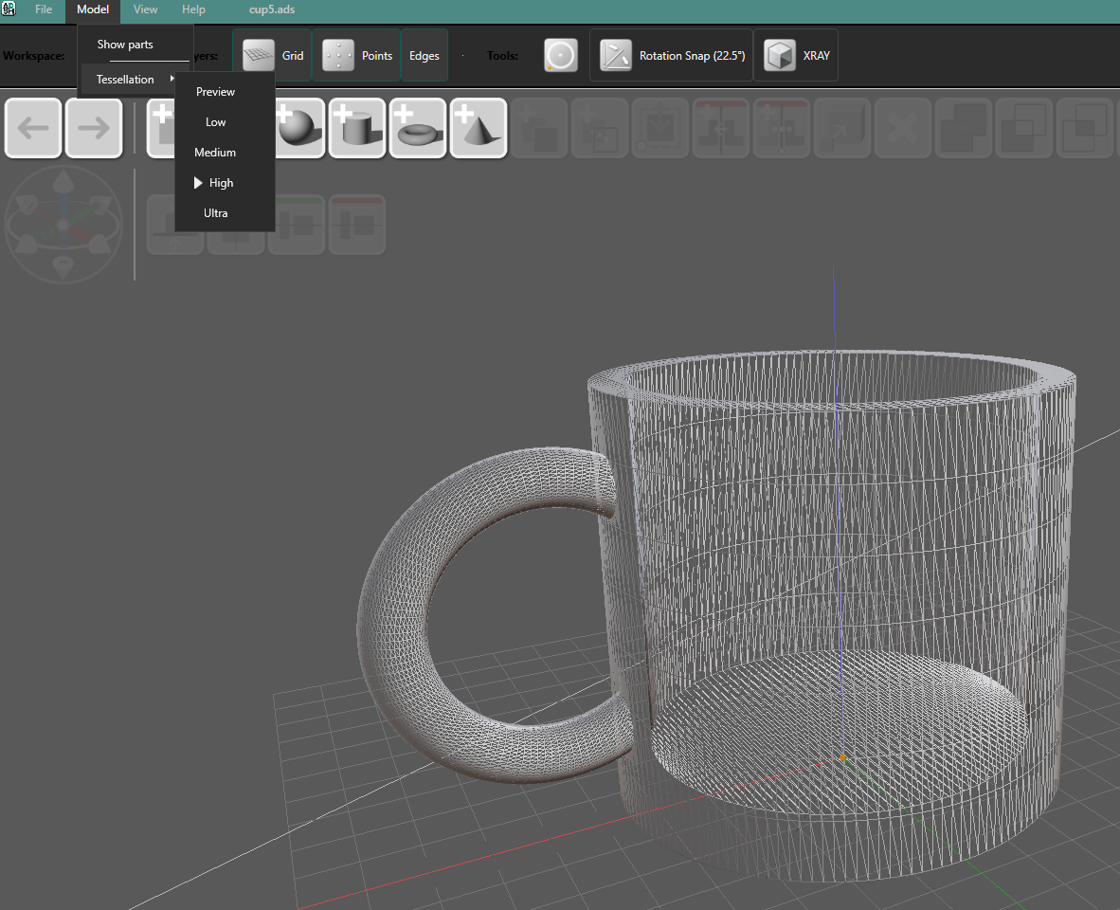Open the View menu
The image size is (1120, 910).
click(x=145, y=9)
